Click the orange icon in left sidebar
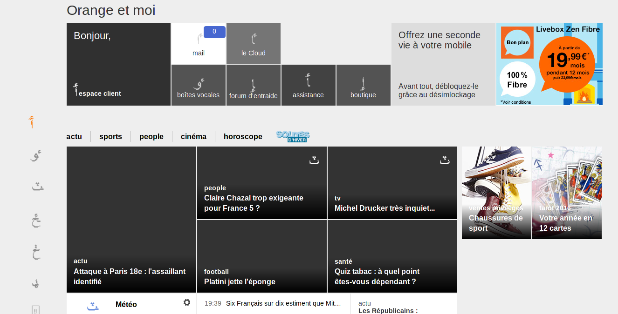This screenshot has width=618, height=314. tap(31, 122)
